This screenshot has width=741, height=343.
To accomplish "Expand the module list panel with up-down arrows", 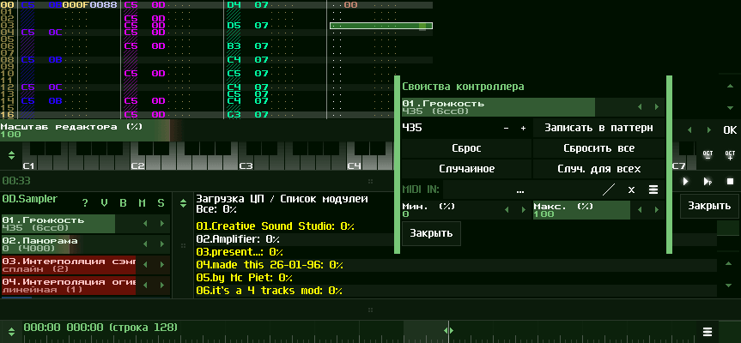I will [184, 203].
